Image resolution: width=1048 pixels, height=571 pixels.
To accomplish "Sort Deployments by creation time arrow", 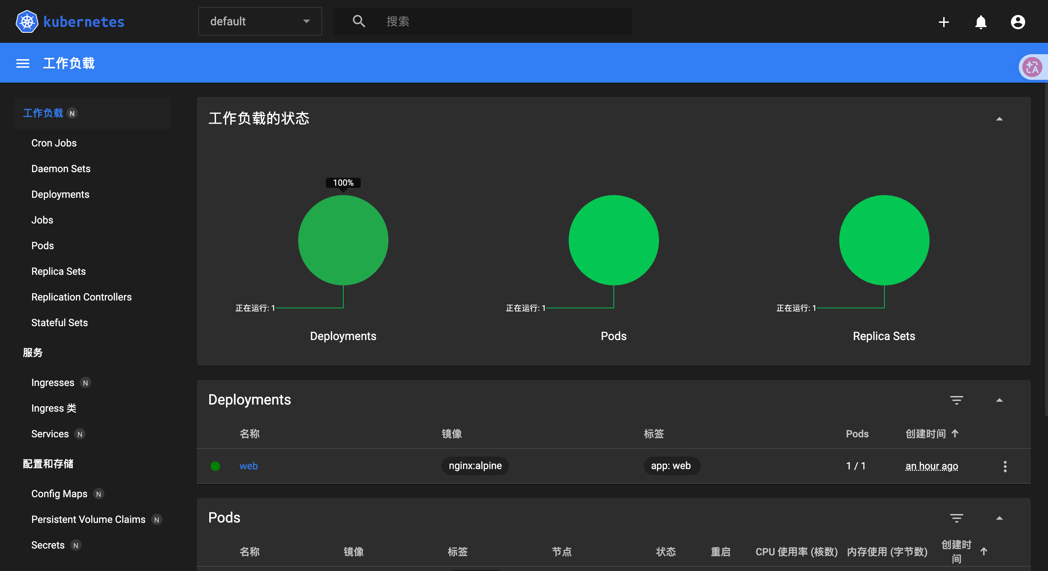I will coord(955,434).
